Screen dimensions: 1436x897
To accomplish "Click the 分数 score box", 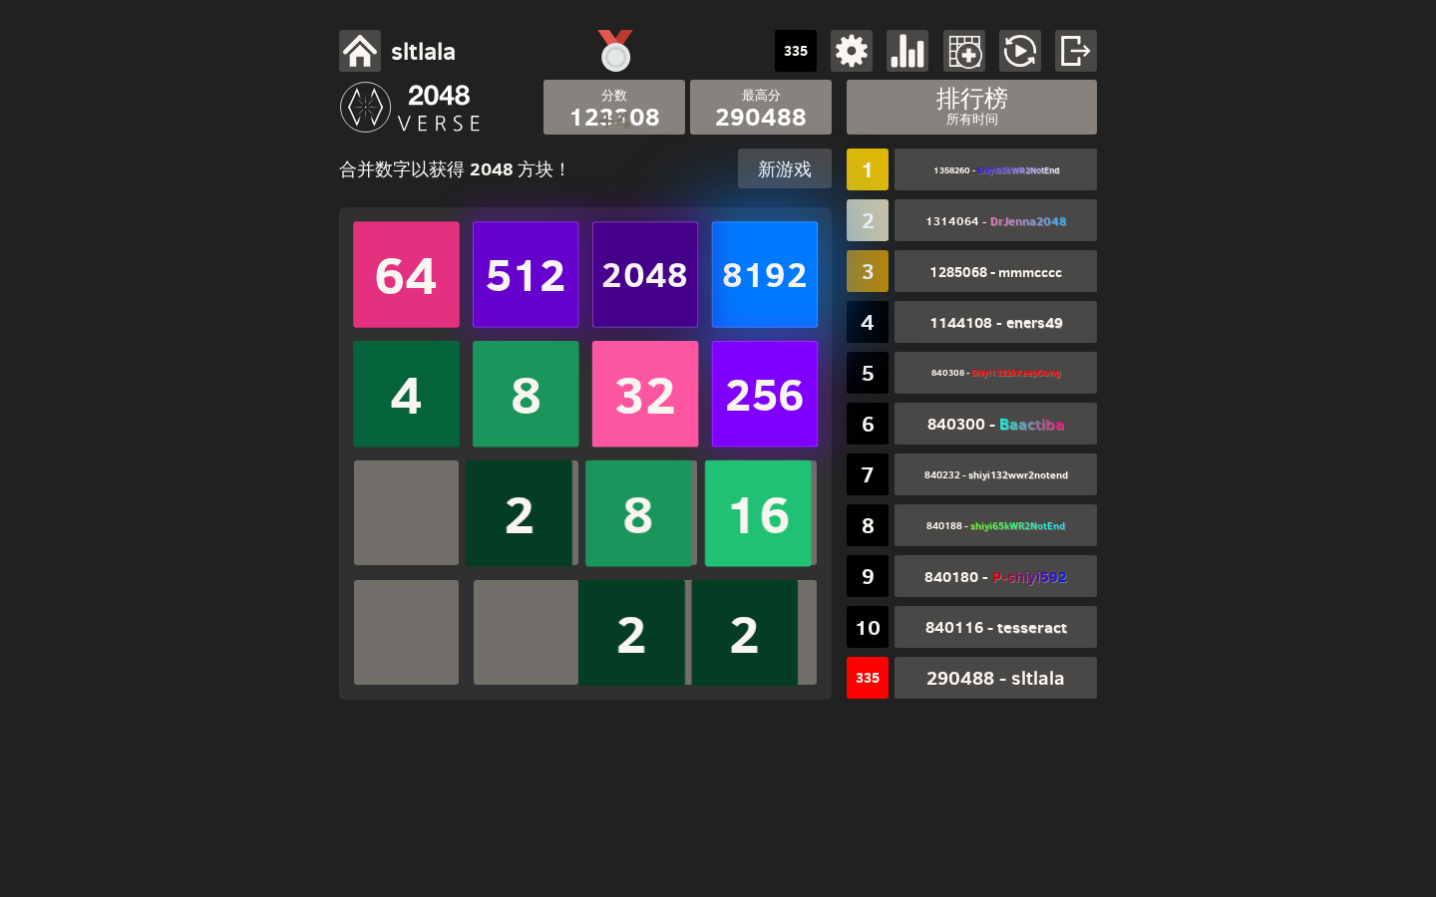I will [x=614, y=107].
